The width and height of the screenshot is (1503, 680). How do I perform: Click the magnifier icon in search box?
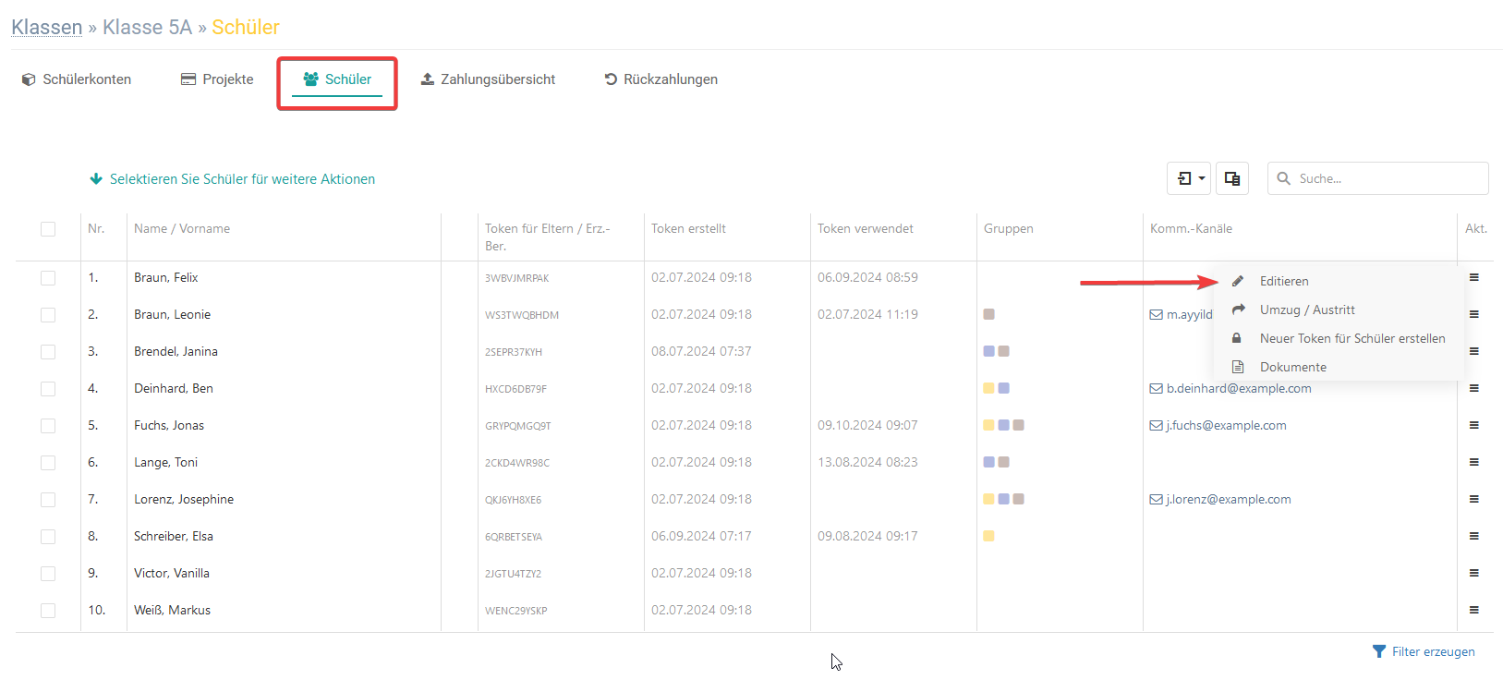click(1283, 178)
